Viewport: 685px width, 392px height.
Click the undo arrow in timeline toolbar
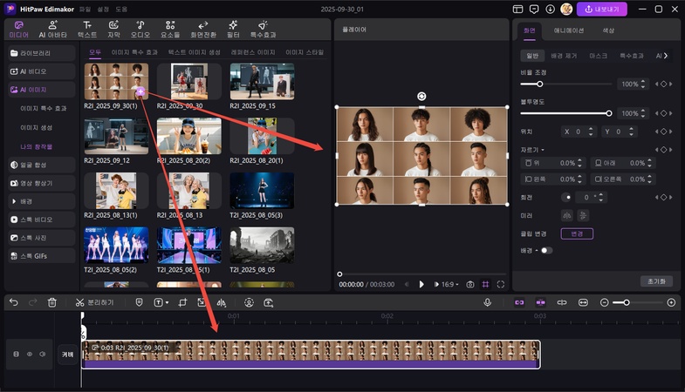tap(13, 302)
